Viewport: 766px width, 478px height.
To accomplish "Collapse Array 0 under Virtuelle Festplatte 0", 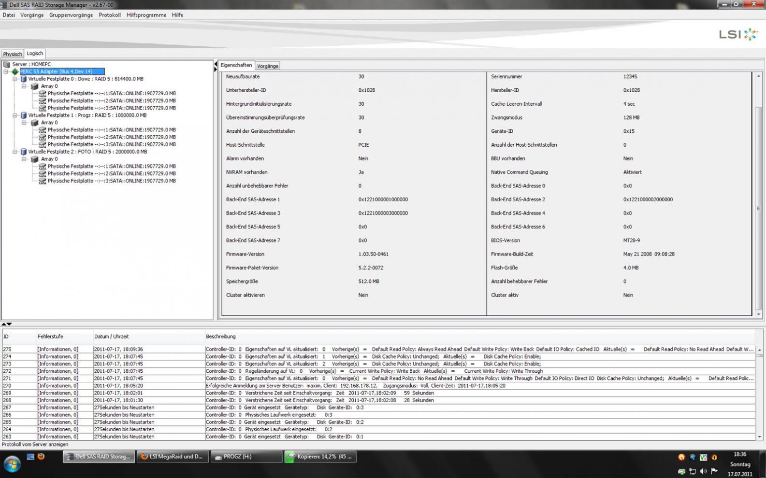I will click(x=24, y=86).
